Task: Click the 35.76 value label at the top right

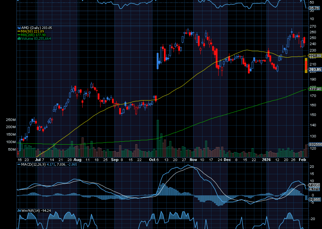Action: point(314,7)
